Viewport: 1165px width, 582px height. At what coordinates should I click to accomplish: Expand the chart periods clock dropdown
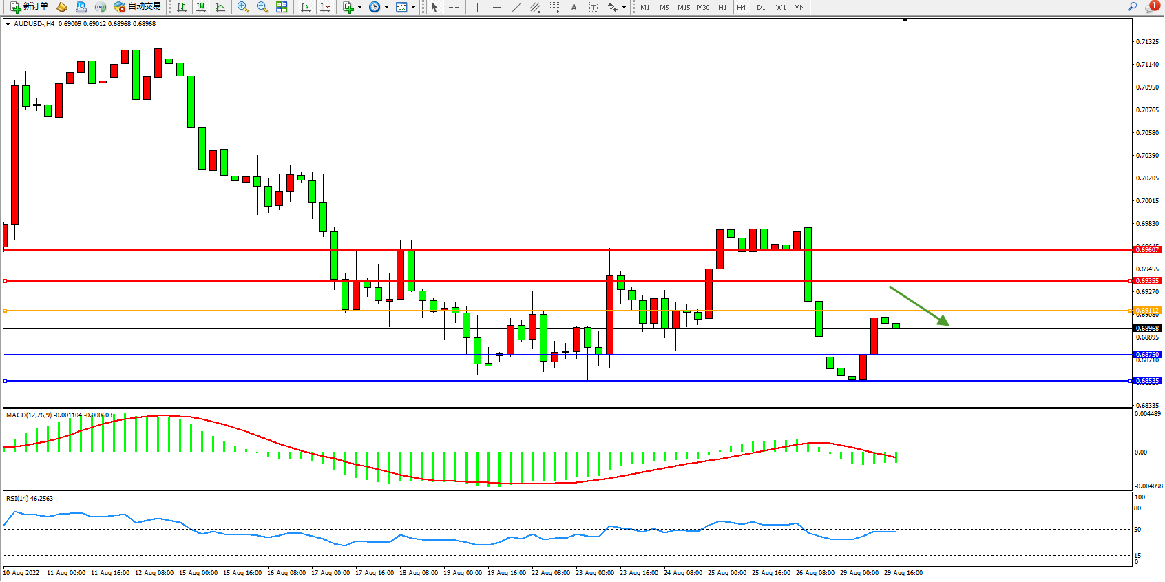coord(386,7)
